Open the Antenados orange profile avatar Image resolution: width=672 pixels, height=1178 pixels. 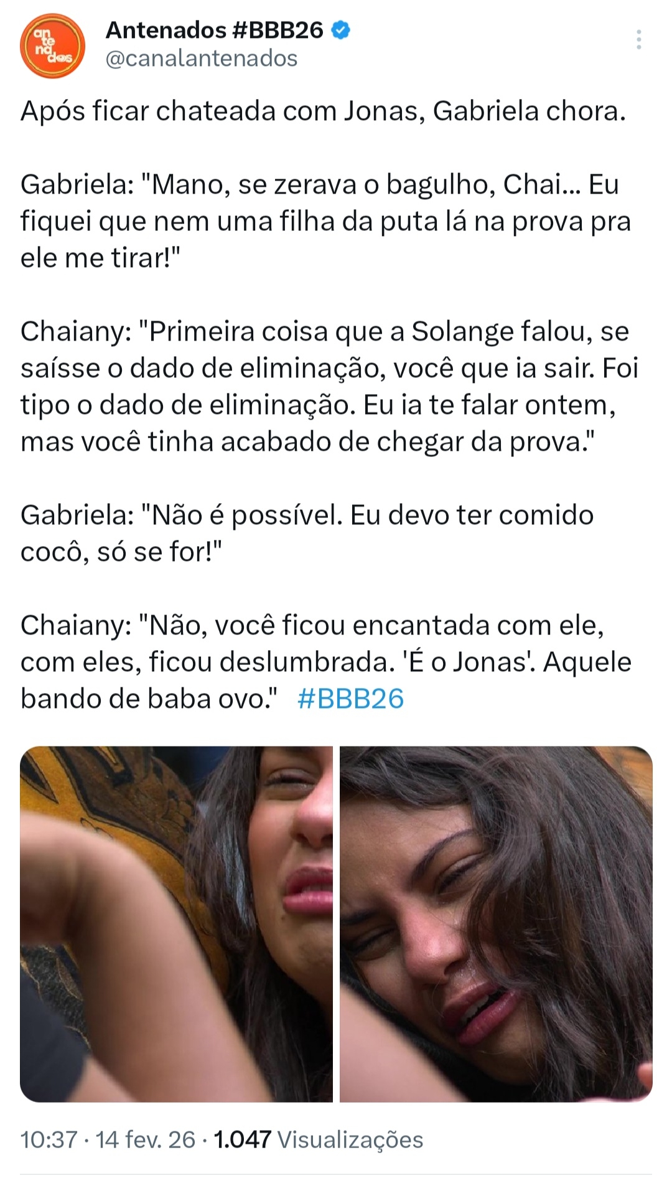coord(52,45)
